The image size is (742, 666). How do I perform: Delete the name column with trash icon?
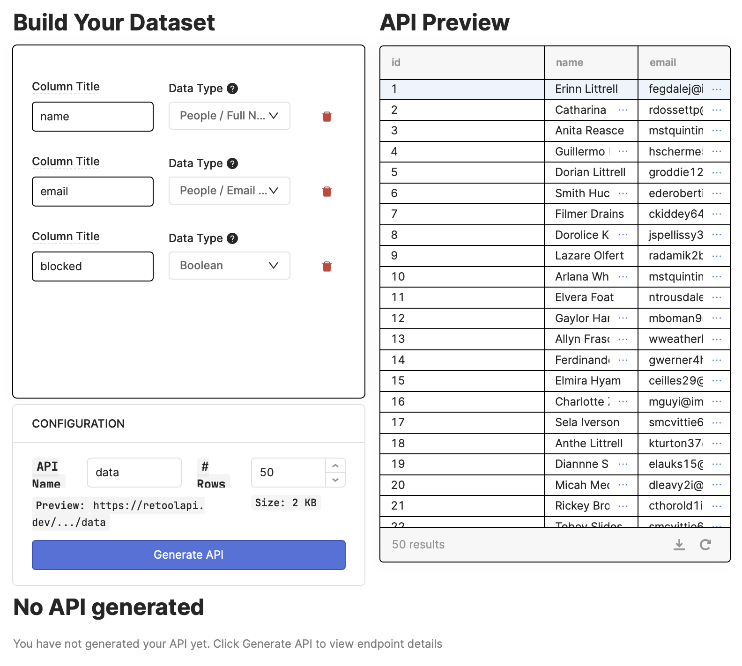[327, 117]
